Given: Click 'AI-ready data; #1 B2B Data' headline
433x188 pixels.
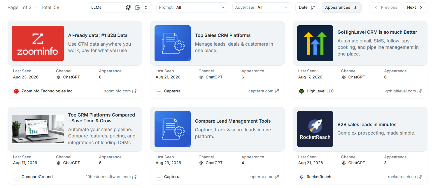Looking at the screenshot, I should pos(98,35).
